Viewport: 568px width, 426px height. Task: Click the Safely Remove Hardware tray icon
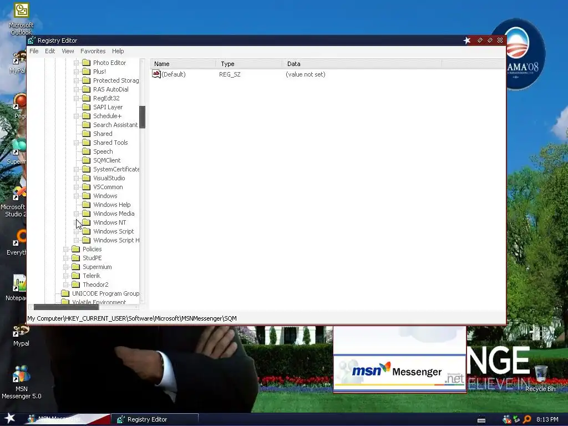coord(516,419)
